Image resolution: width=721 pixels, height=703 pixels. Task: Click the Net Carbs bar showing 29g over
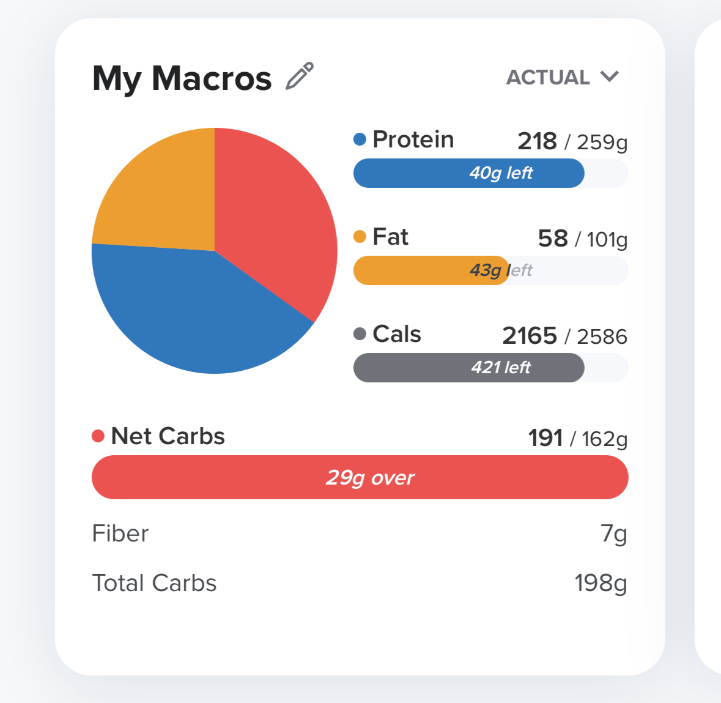(360, 477)
